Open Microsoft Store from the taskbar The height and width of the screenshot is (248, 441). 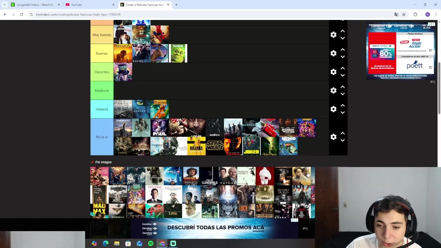[128, 244]
